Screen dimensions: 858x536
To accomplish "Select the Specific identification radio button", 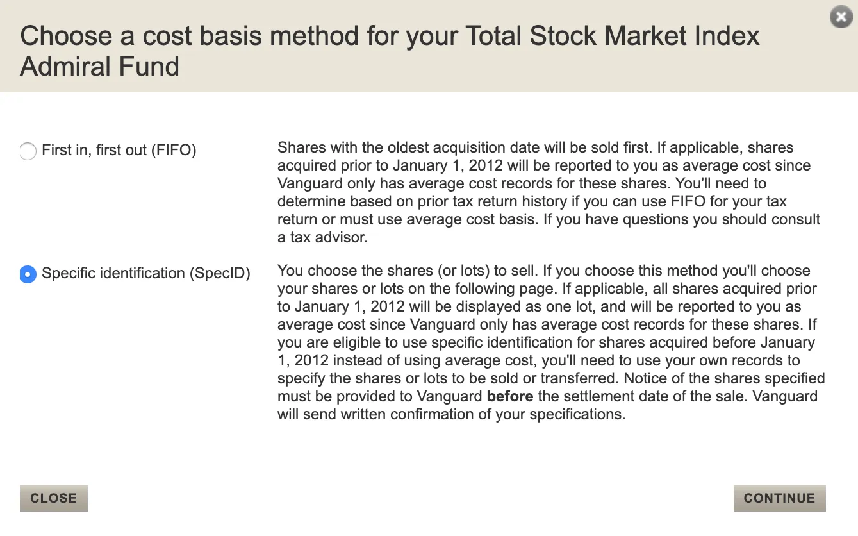I will (28, 274).
